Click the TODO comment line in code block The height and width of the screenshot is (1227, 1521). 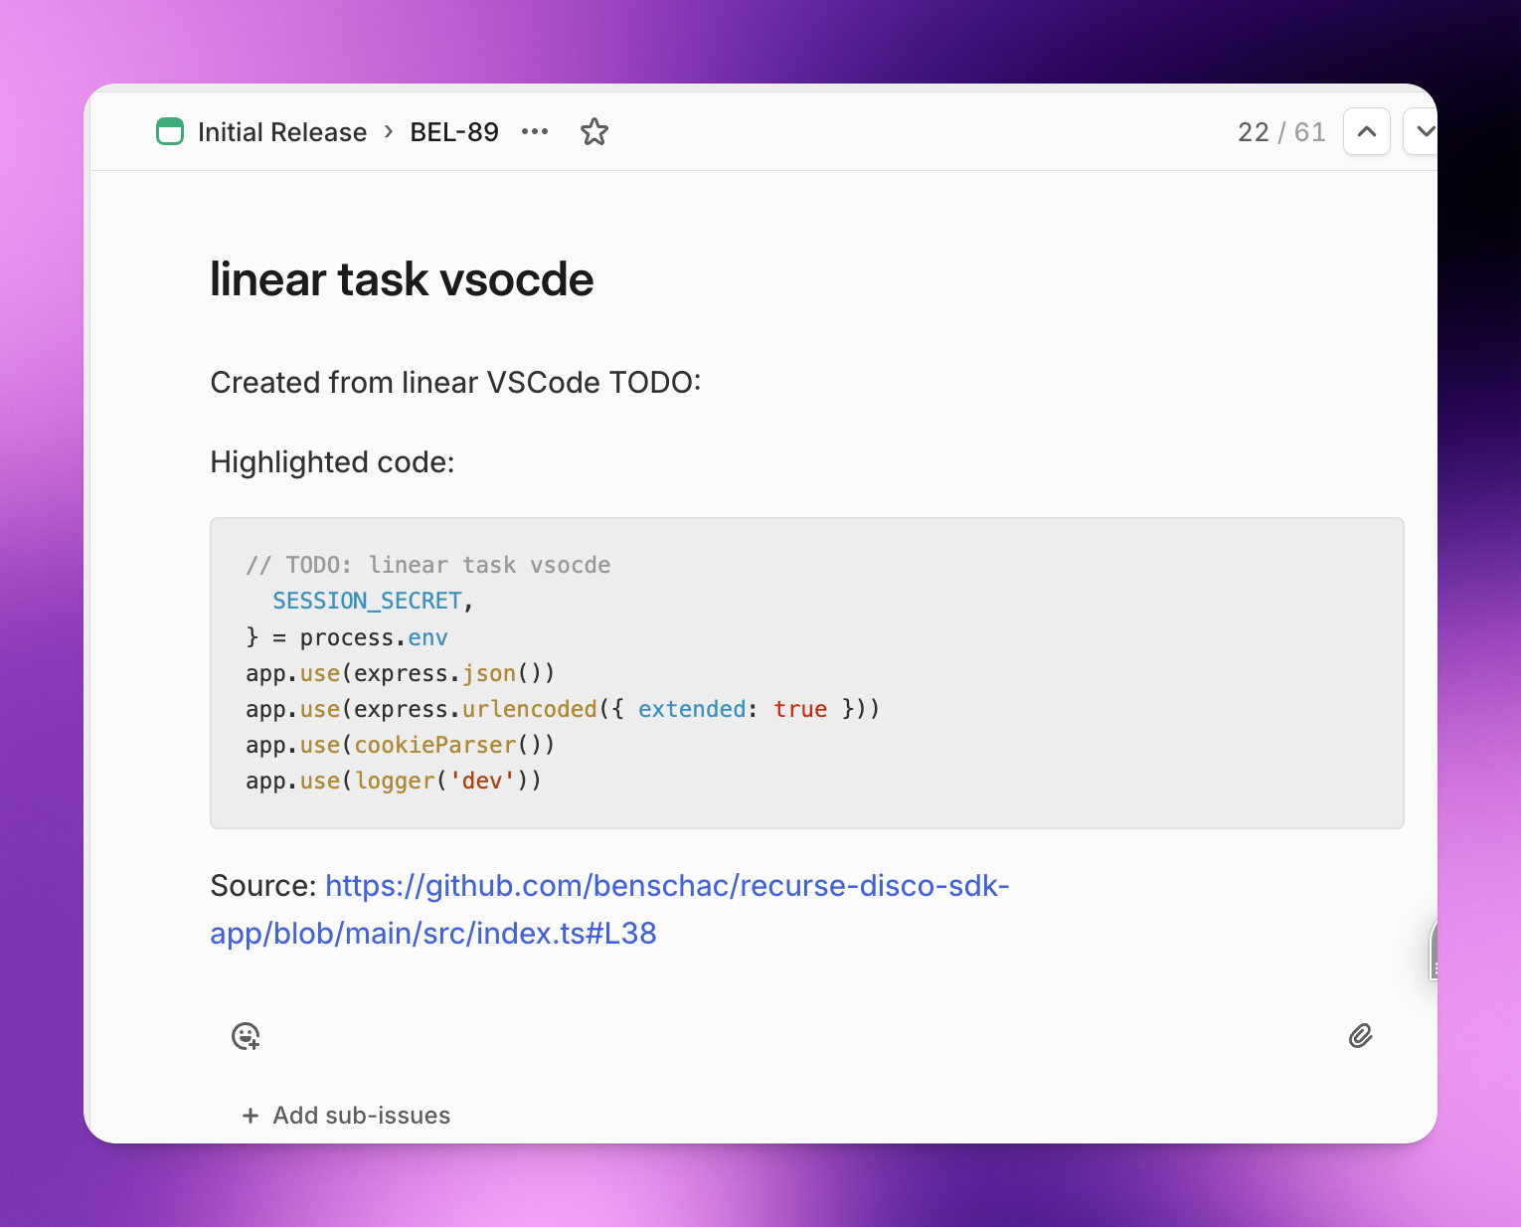pos(428,565)
